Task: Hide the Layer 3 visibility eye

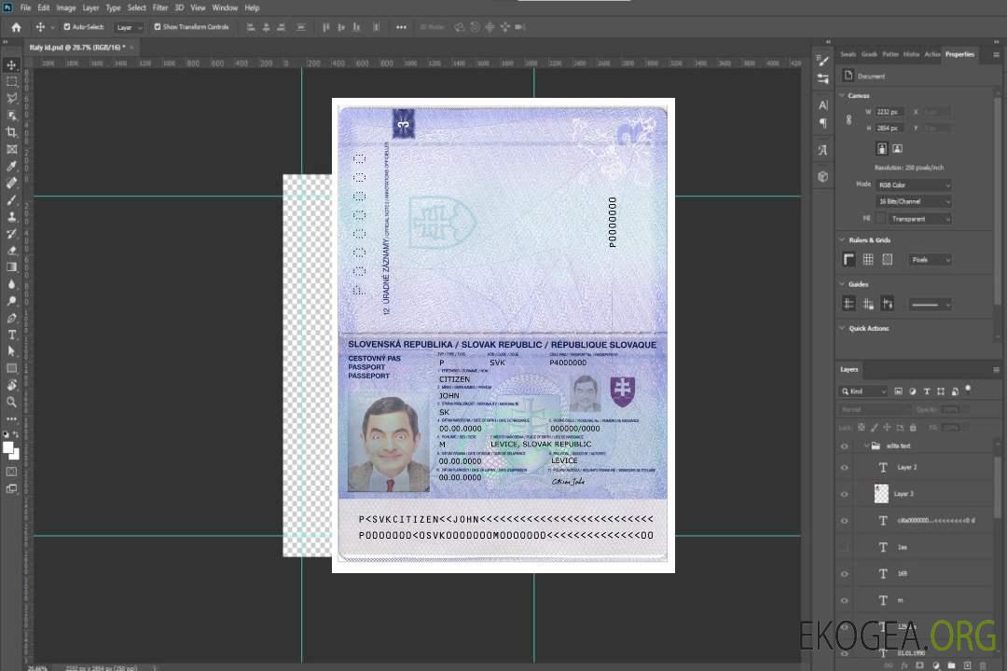Action: pos(845,495)
